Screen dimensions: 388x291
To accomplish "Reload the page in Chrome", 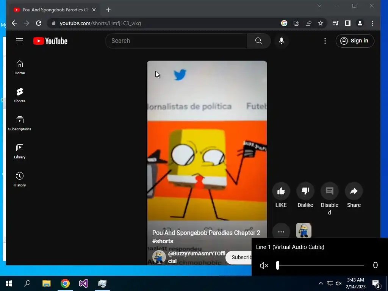I will 39,23.
